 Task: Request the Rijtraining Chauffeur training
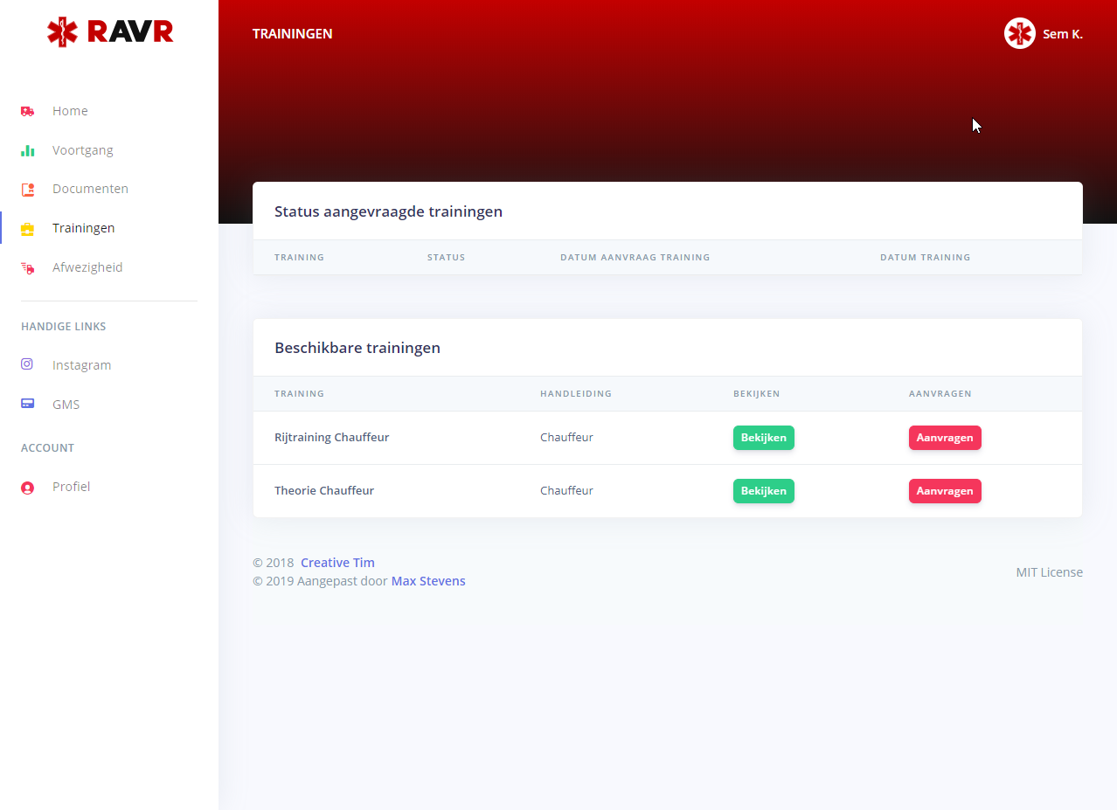[944, 438]
